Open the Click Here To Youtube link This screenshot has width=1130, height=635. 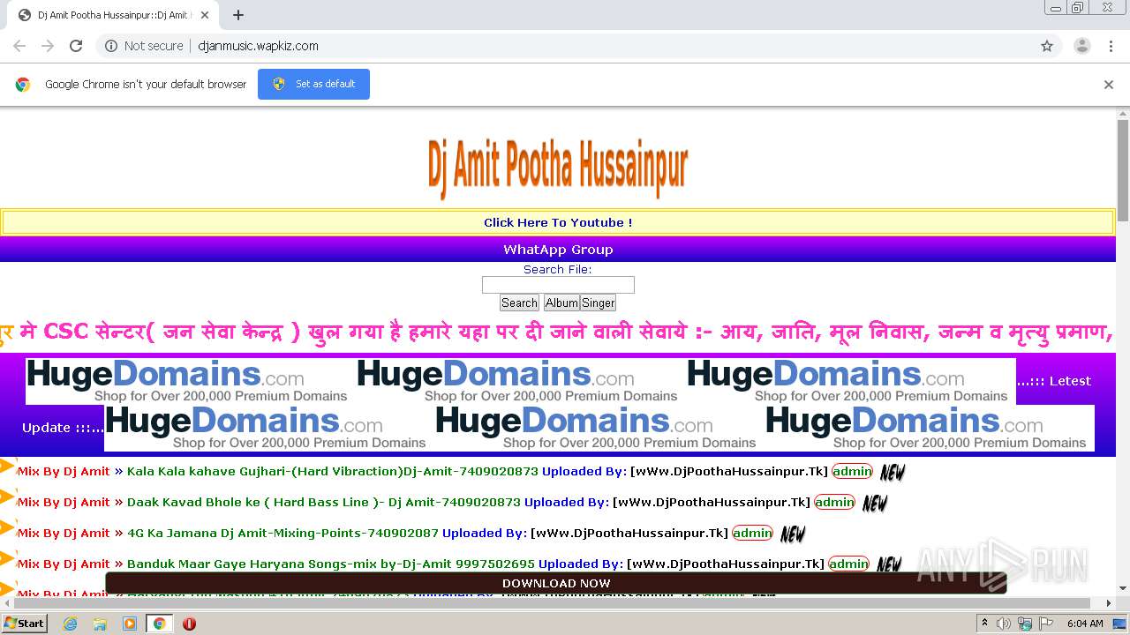click(558, 222)
